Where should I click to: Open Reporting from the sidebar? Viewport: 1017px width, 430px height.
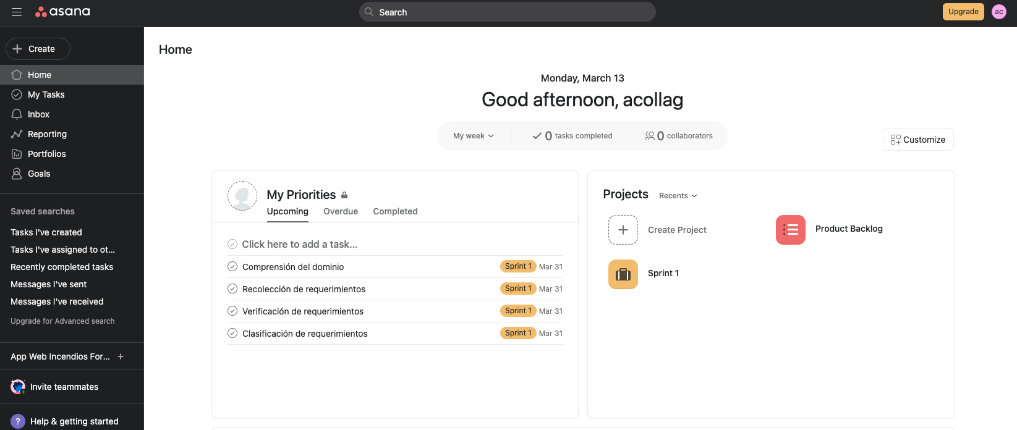click(x=47, y=134)
